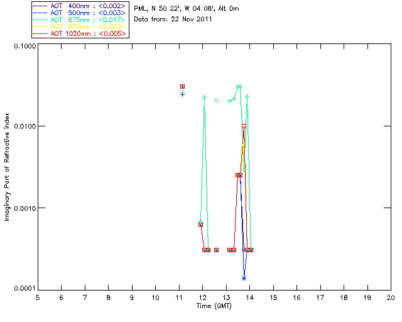Image resolution: width=402 pixels, height=322 pixels.
Task: Click the x-axis tick label 14
Action: [250, 297]
